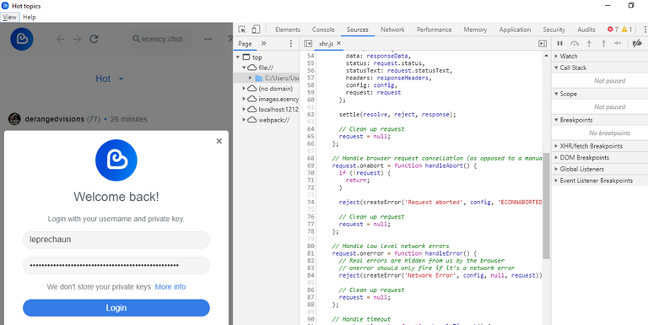Image resolution: width=648 pixels, height=325 pixels.
Task: Toggle the device toolbar icon
Action: 256,30
